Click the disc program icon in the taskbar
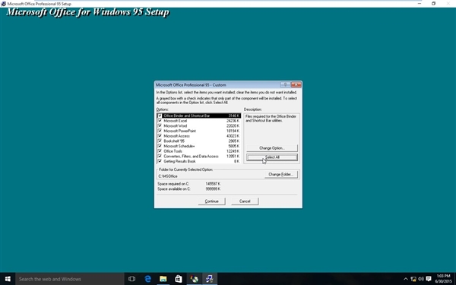The height and width of the screenshot is (285, 456). [194, 279]
